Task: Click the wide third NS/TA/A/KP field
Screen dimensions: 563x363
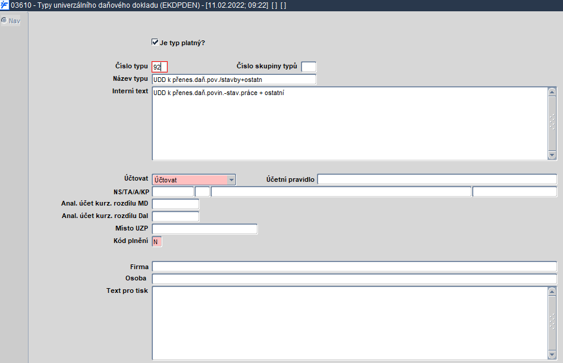Action: (x=341, y=191)
